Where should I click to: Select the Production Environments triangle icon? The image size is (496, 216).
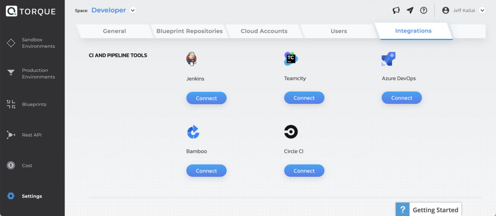[x=11, y=73]
